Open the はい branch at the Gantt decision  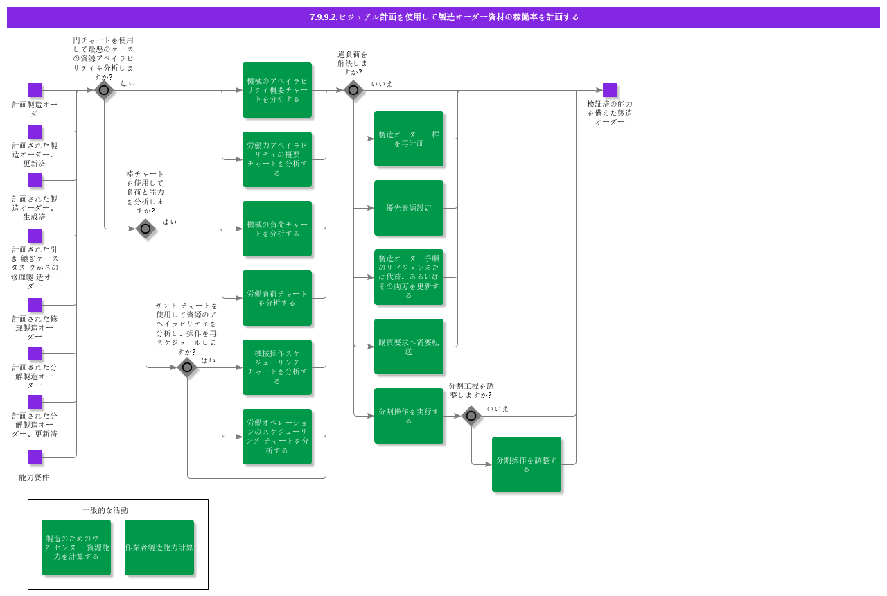click(208, 361)
